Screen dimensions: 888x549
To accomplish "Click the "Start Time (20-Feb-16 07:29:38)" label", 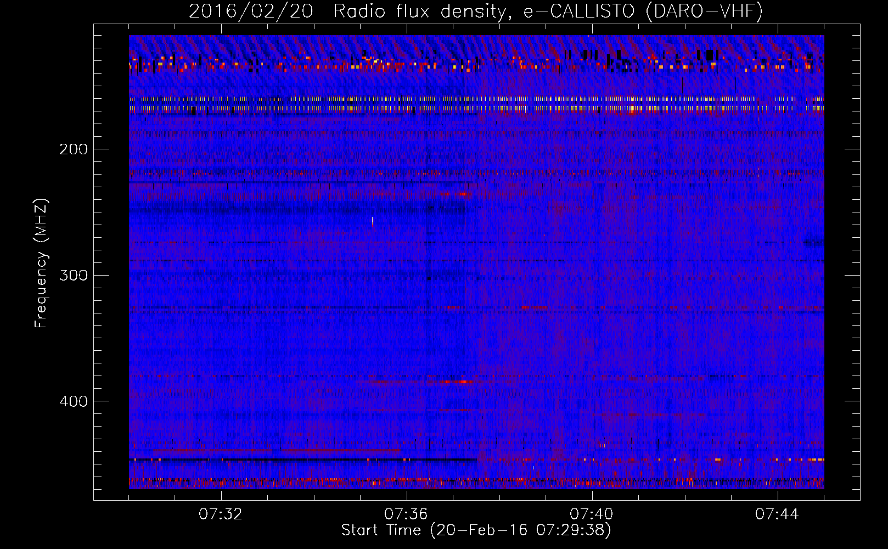I will pos(476,530).
